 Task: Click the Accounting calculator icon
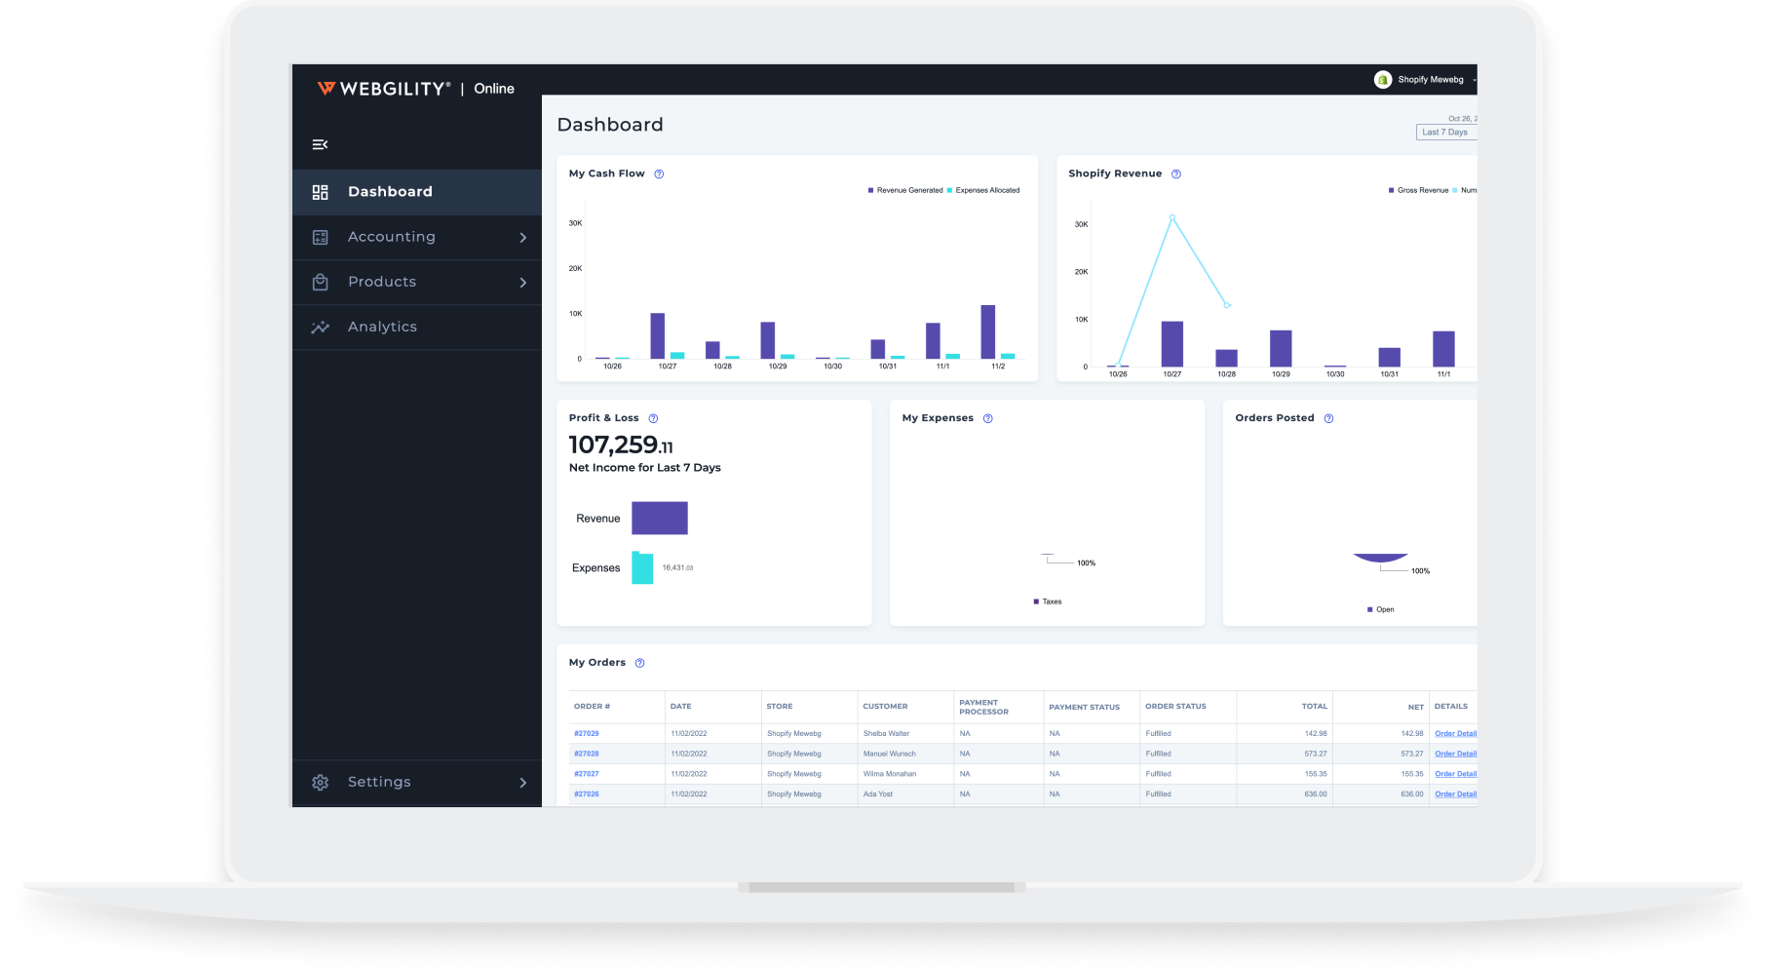pos(320,237)
